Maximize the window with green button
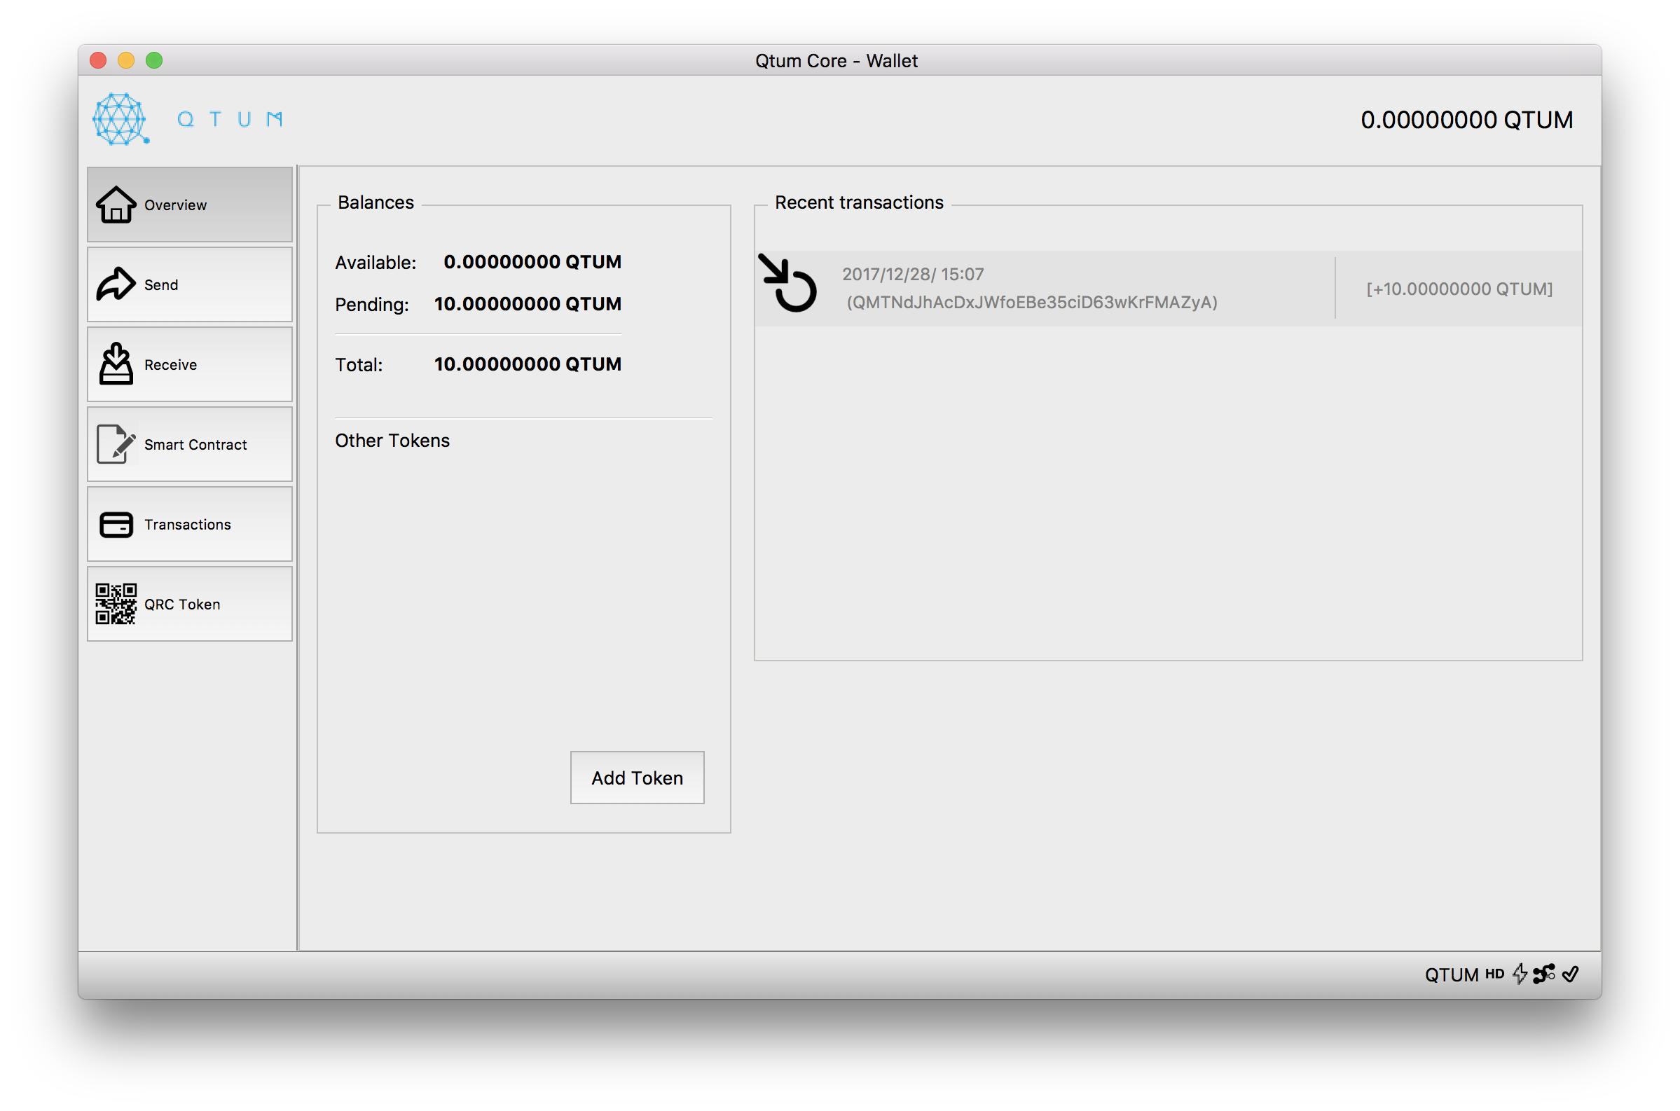 (x=154, y=61)
